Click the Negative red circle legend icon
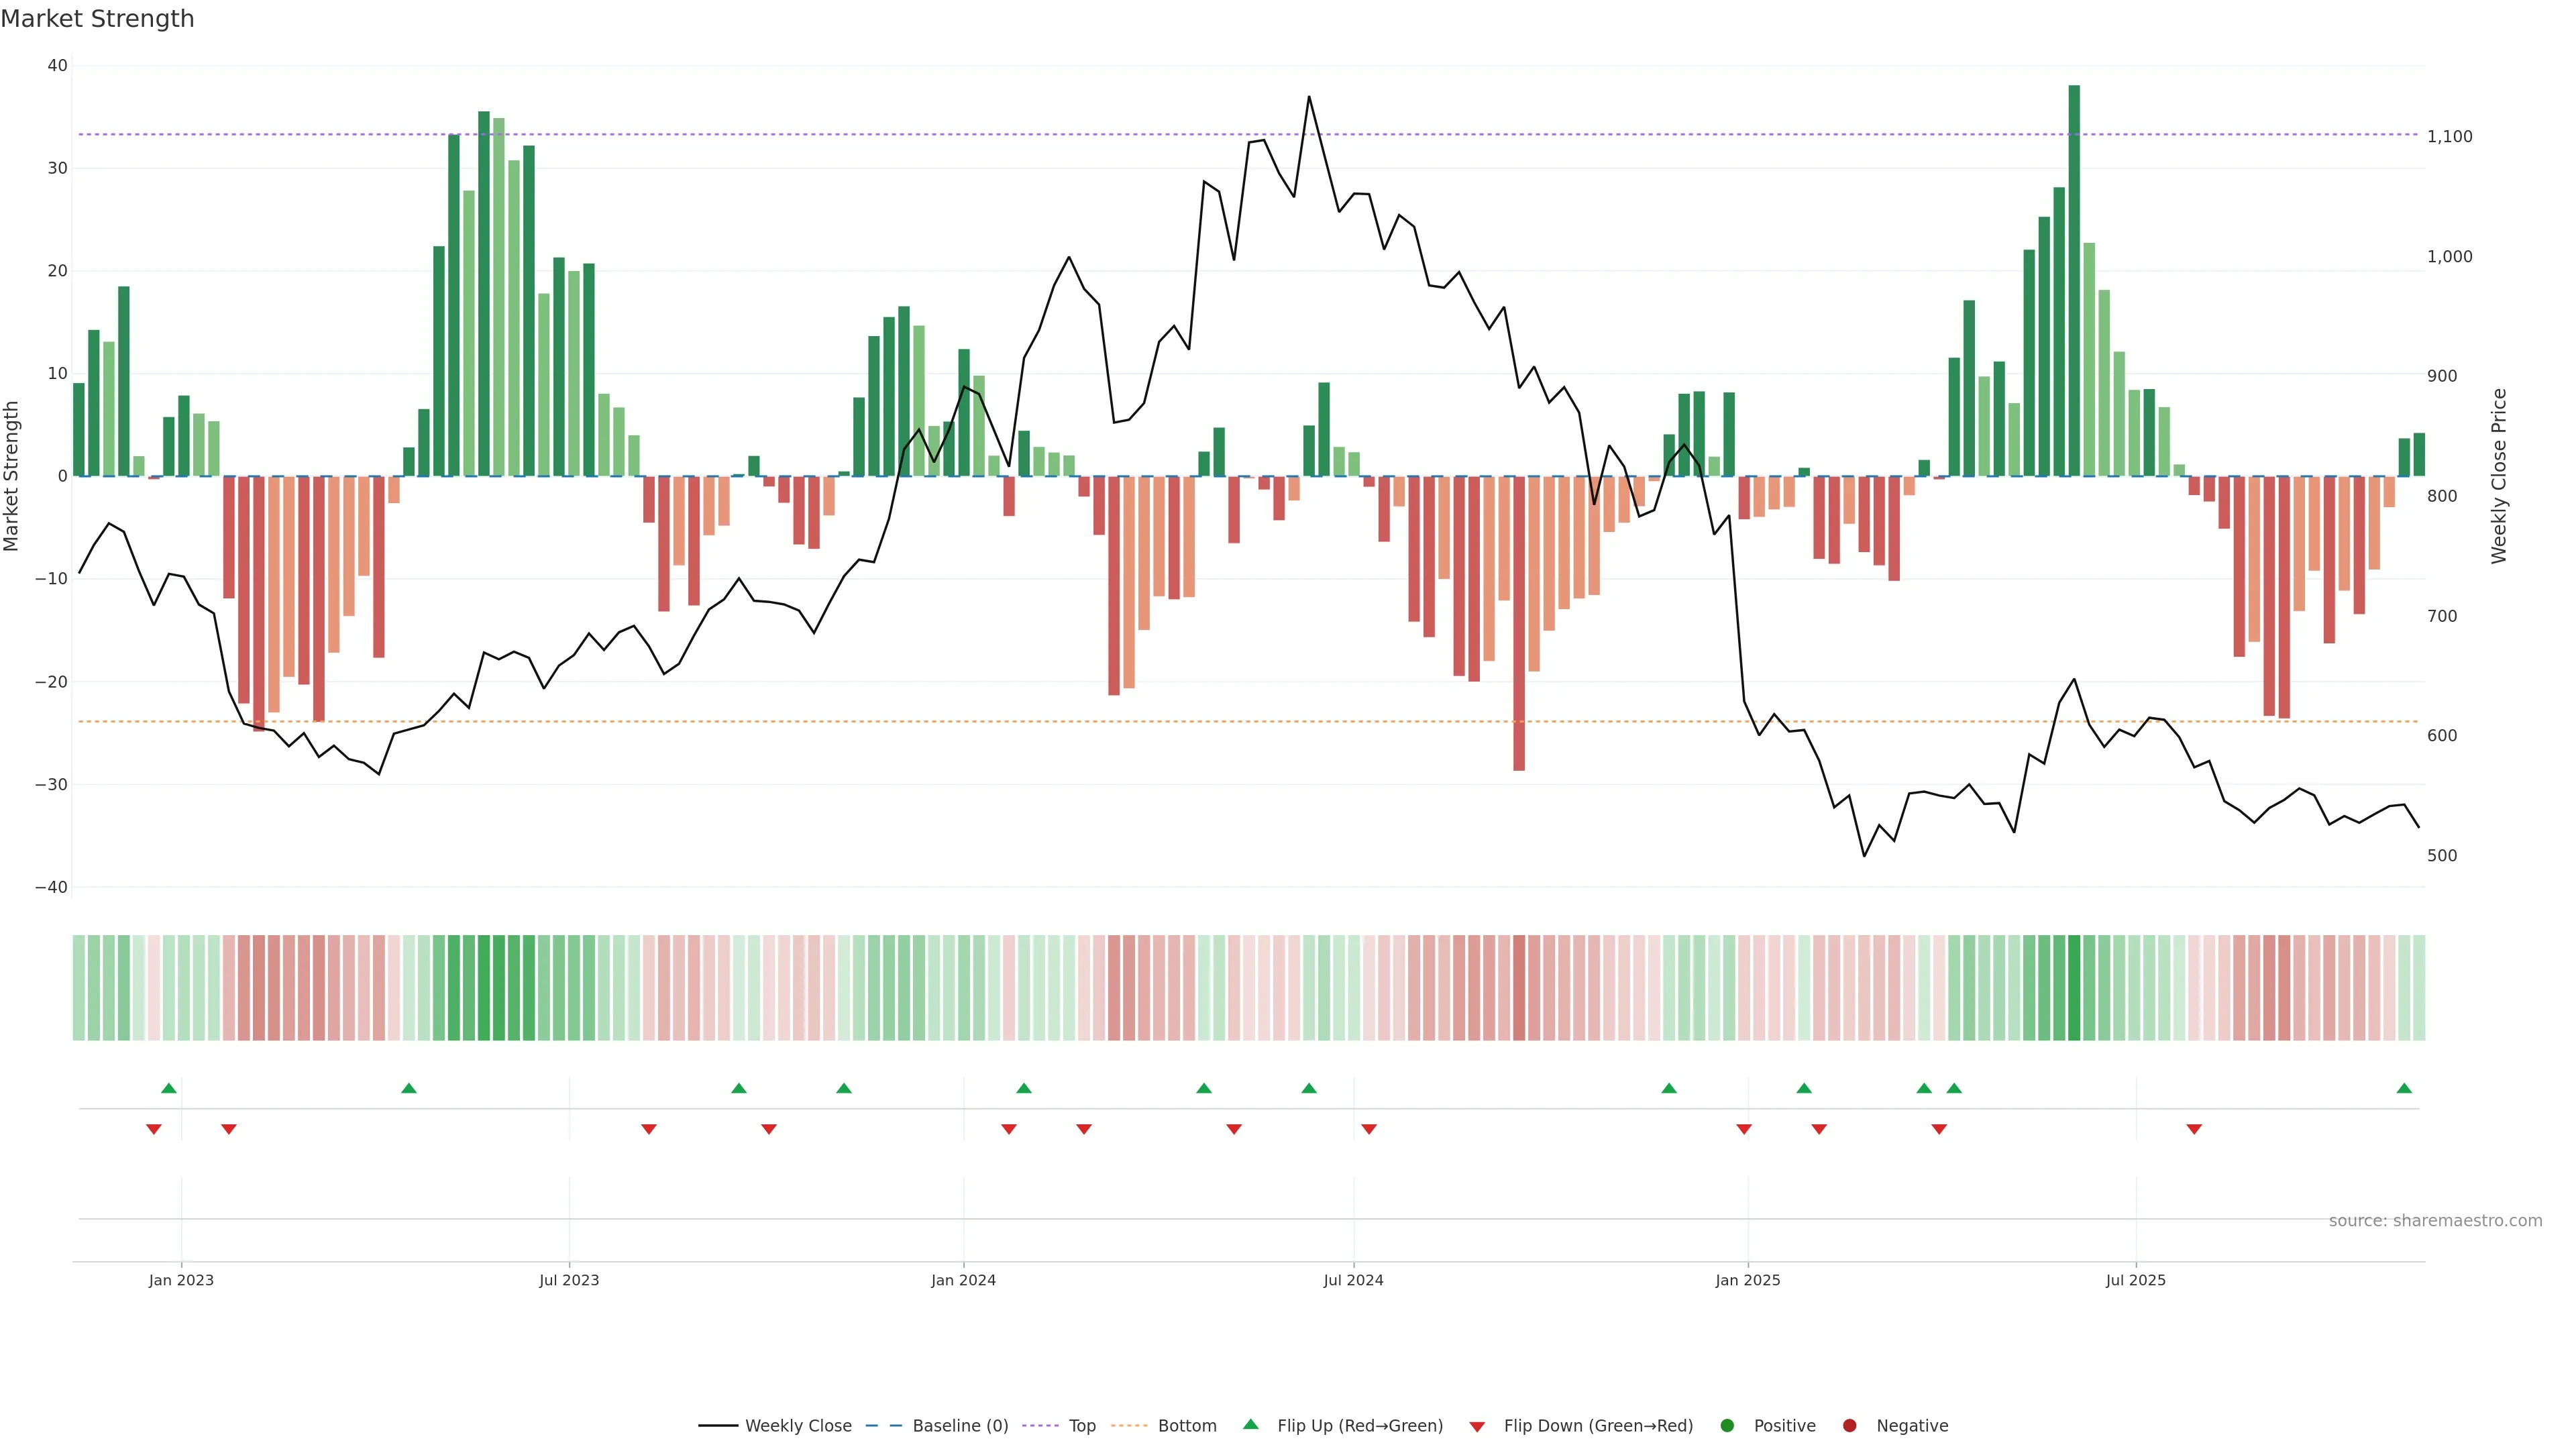The image size is (2576, 1449). [x=1849, y=1425]
